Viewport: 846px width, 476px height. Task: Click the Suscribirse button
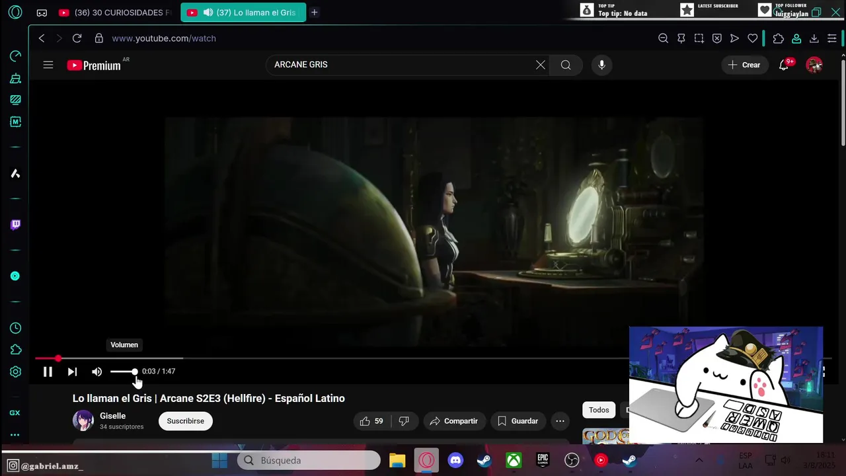tap(186, 421)
